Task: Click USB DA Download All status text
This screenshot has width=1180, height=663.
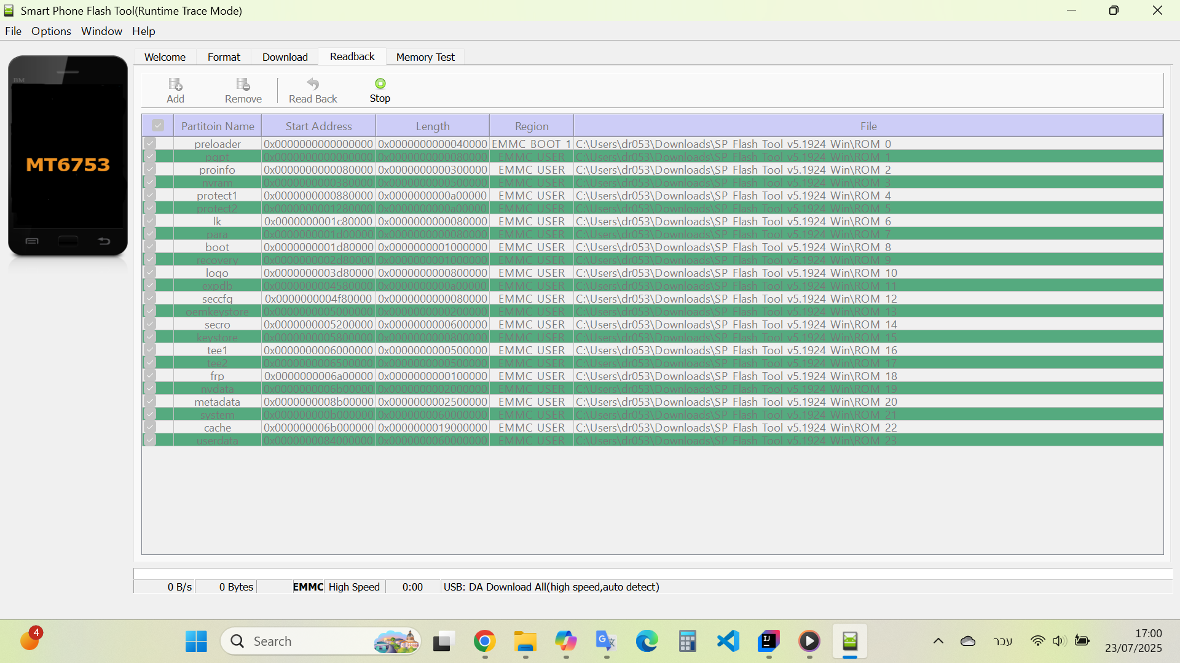Action: (x=551, y=587)
